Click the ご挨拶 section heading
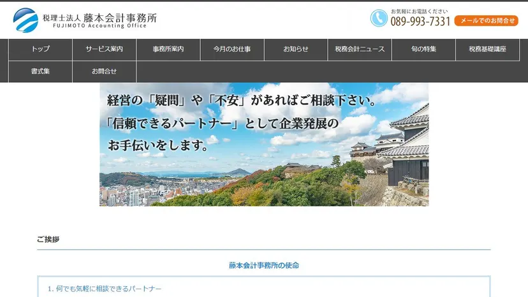The image size is (528, 297). point(48,240)
